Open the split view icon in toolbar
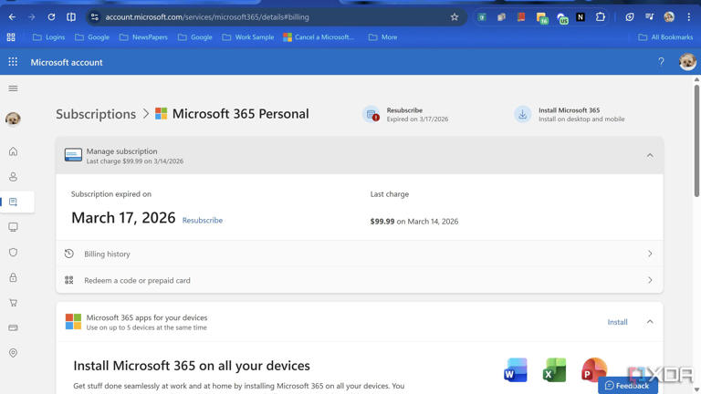 [x=71, y=17]
